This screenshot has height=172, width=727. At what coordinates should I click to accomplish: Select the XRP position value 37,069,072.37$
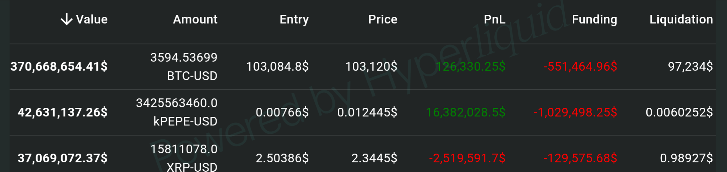click(x=63, y=158)
